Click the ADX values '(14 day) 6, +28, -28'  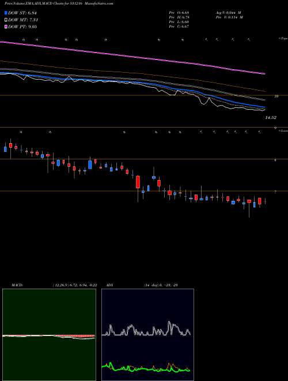pos(161,285)
